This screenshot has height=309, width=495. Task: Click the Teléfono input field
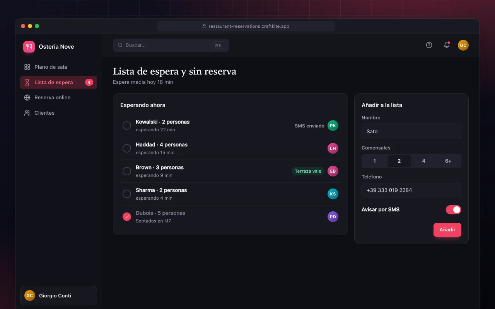point(411,190)
